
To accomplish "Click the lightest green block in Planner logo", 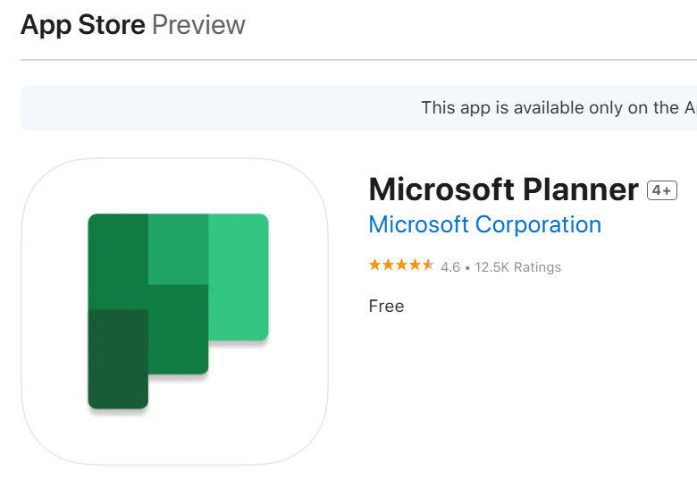I will coord(239,277).
